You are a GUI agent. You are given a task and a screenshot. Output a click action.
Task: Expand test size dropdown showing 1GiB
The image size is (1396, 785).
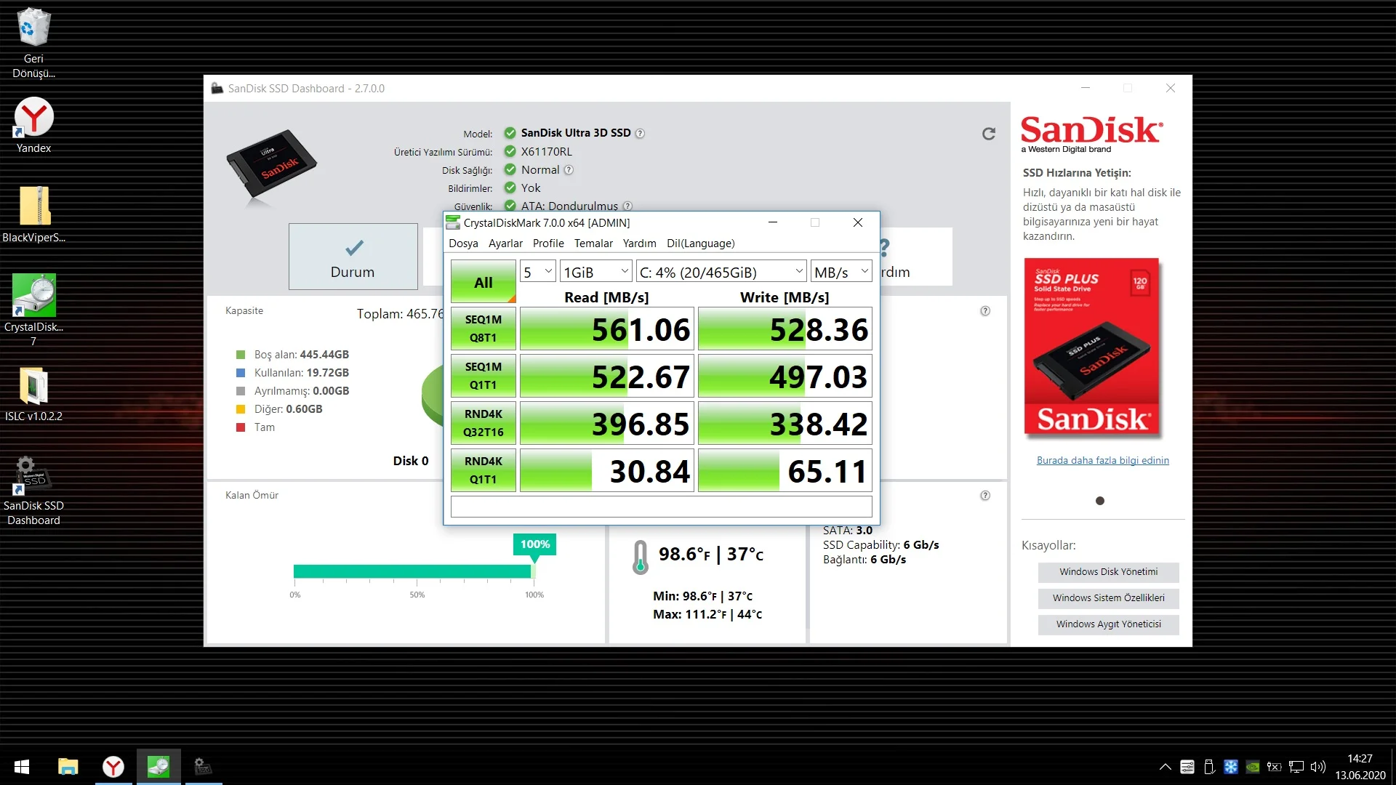click(595, 272)
